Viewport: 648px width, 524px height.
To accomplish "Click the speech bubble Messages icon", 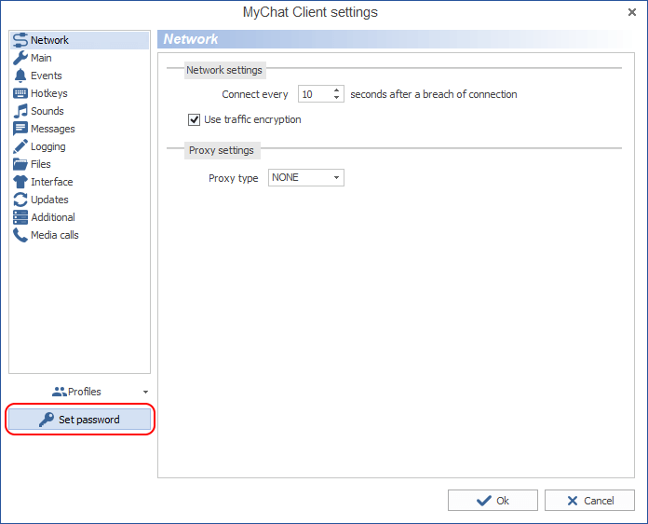I will point(20,129).
